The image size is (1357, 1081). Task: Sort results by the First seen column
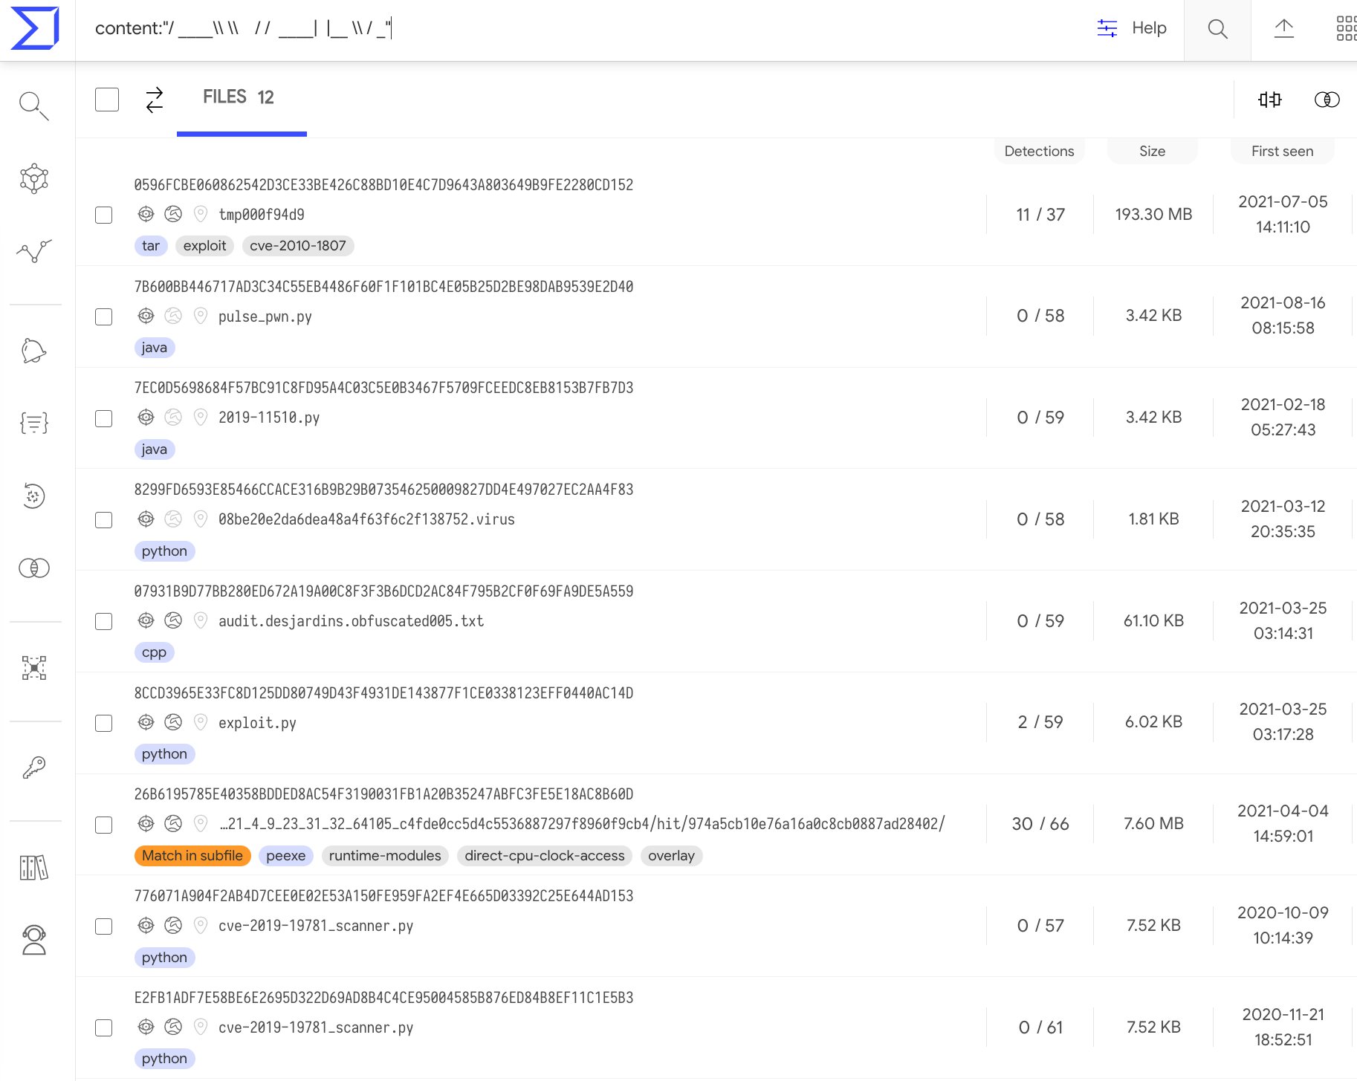(1281, 151)
